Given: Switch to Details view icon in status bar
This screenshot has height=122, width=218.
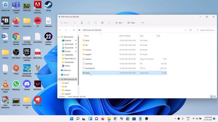Looking at the screenshot, I should click(x=212, y=97).
